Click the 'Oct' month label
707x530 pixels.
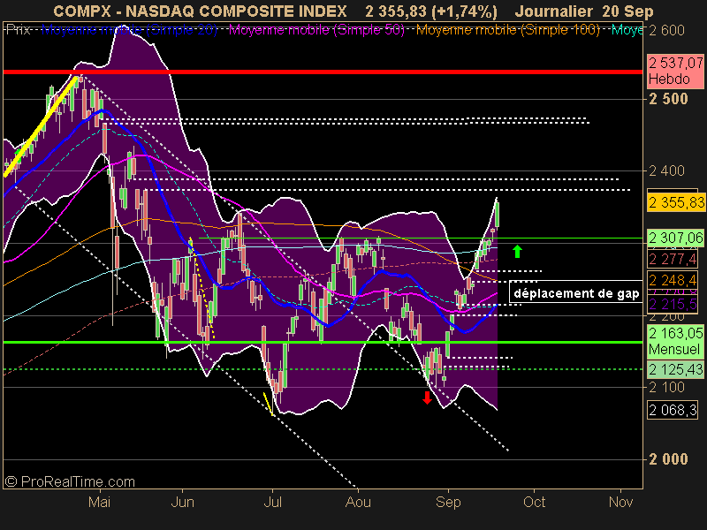click(x=535, y=502)
